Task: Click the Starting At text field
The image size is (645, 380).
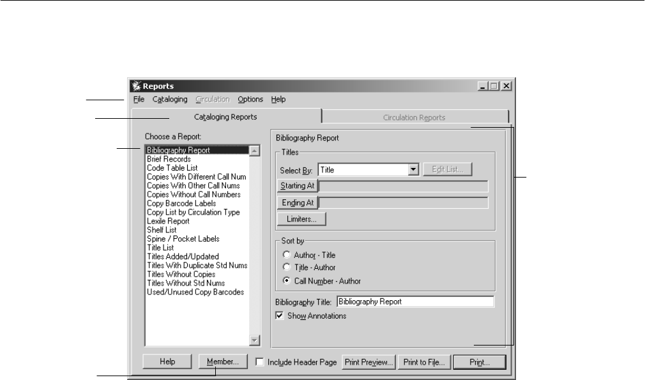Action: click(404, 186)
